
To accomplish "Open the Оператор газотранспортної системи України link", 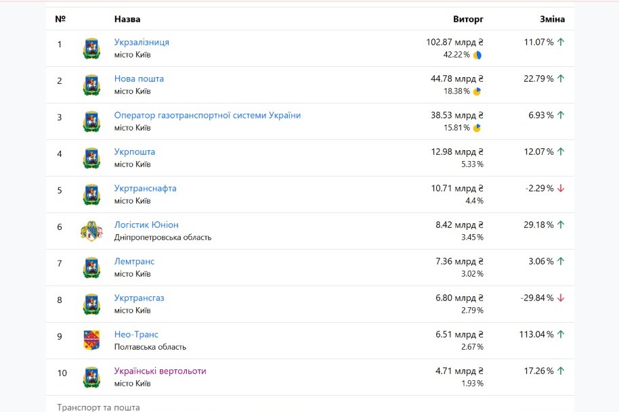I will 208,115.
